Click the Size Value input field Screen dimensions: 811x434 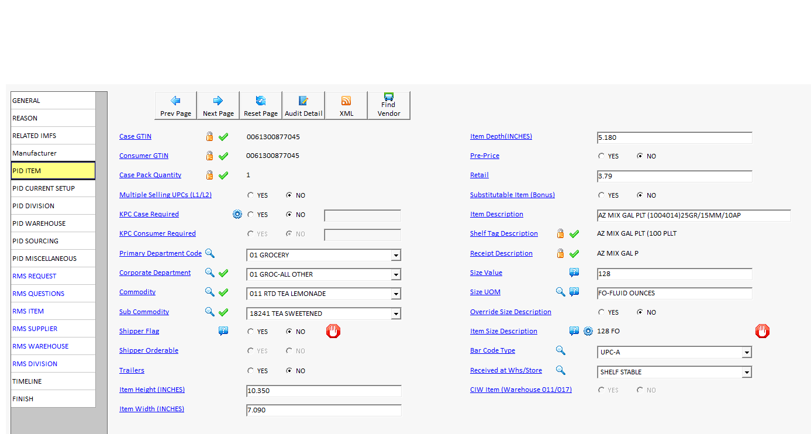(674, 274)
